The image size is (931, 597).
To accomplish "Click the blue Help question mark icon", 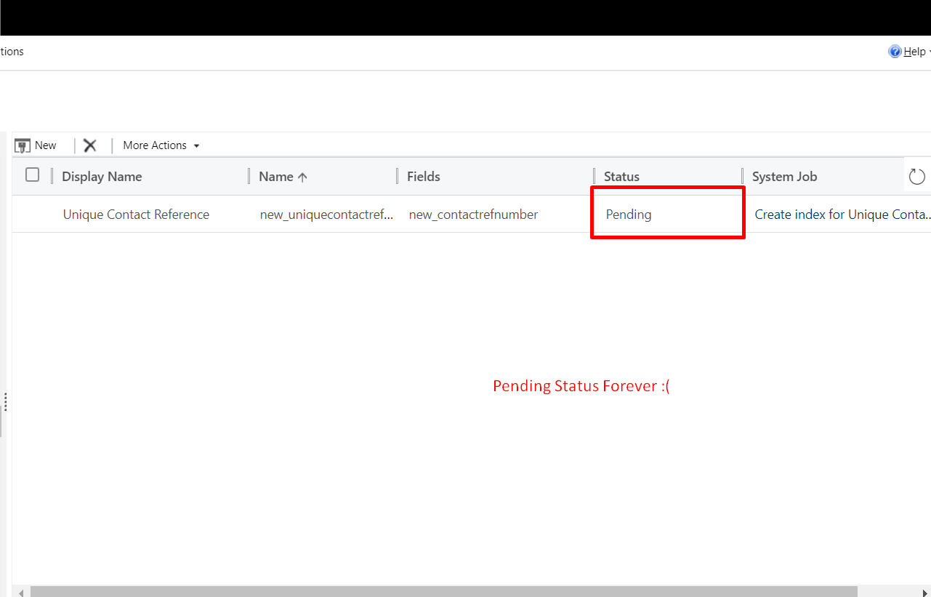I will tap(895, 52).
